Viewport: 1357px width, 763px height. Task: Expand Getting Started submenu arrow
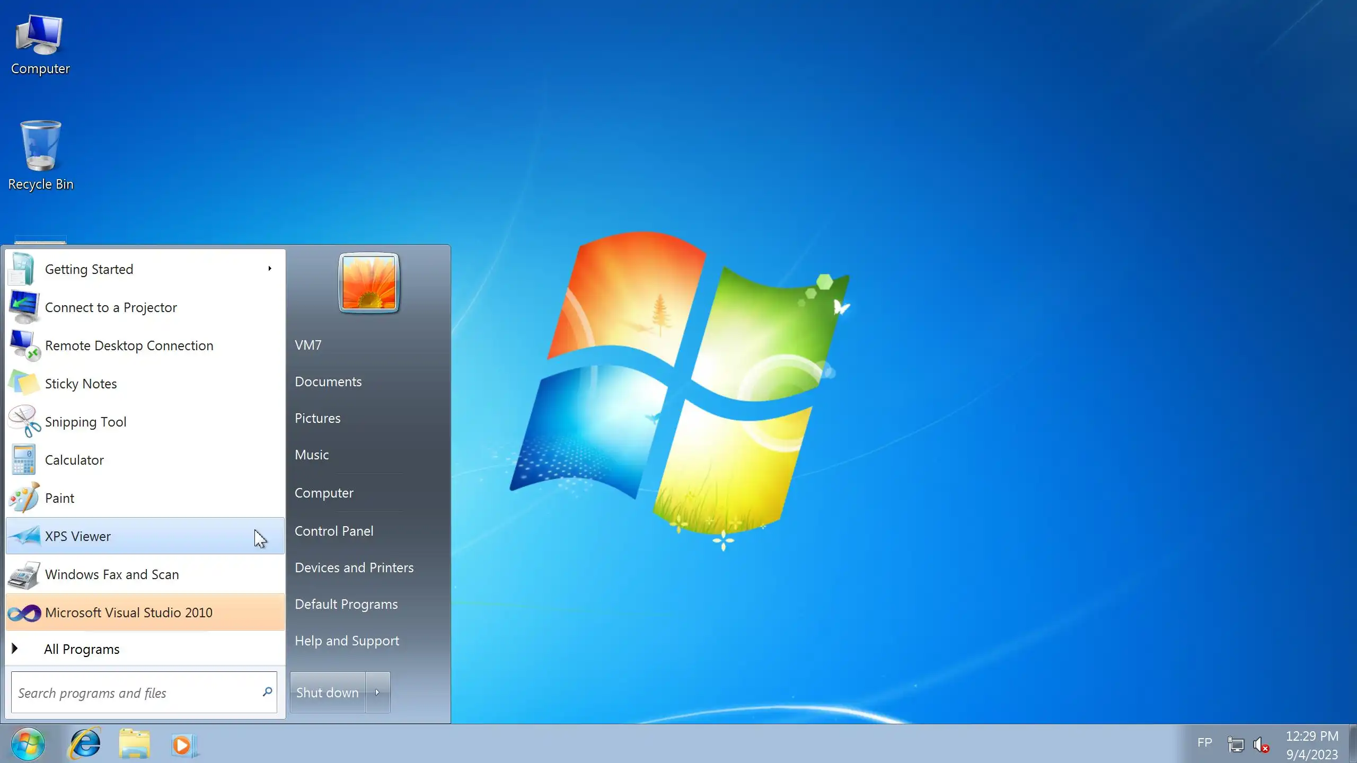270,269
